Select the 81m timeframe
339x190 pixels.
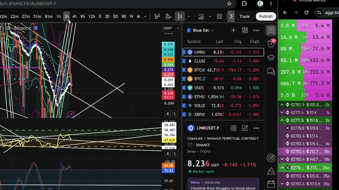point(49,17)
